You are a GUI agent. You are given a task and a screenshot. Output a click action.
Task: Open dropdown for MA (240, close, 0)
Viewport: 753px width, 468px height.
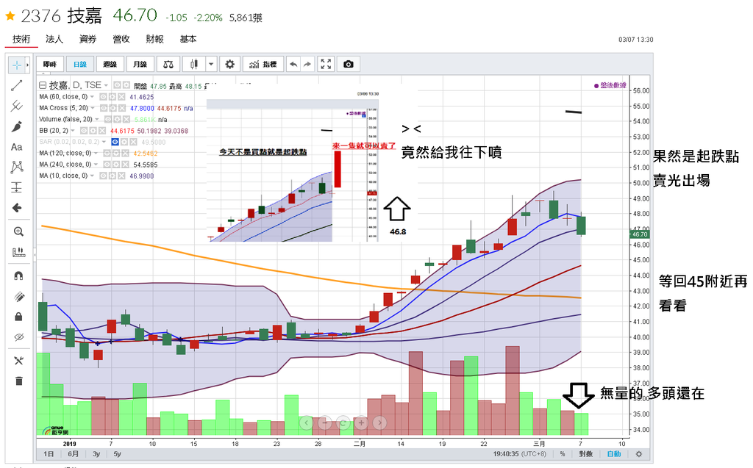tap(96, 165)
